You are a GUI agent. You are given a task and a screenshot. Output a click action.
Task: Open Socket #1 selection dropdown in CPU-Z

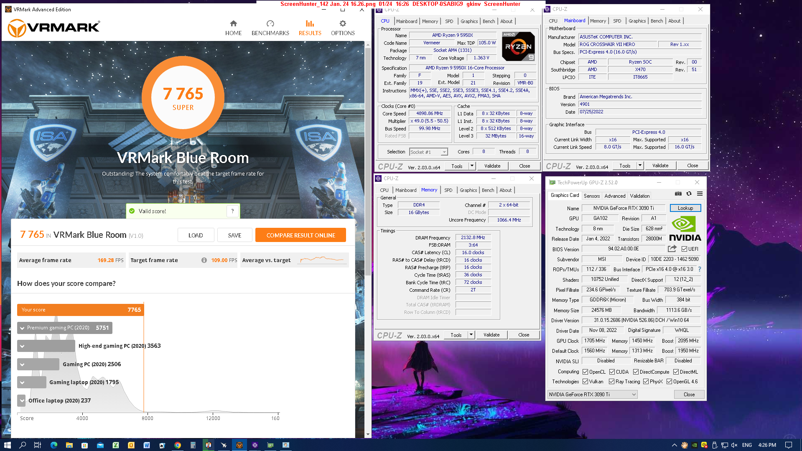coord(429,152)
